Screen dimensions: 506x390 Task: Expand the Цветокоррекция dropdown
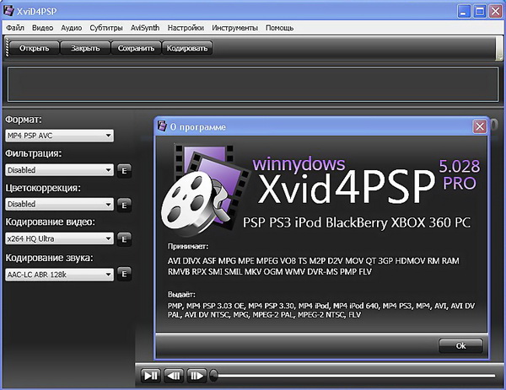point(59,204)
